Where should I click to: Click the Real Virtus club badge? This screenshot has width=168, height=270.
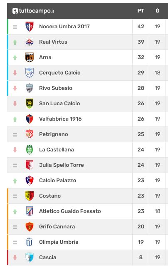click(30, 42)
